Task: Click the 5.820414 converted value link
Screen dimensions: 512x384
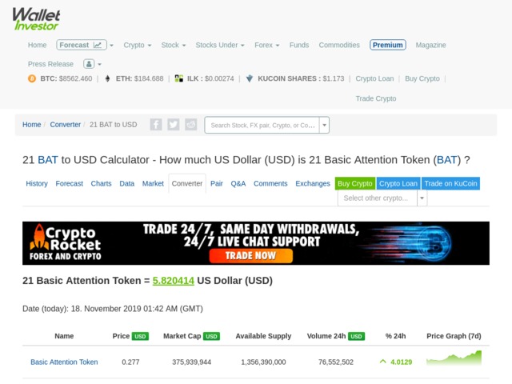Action: tap(174, 281)
